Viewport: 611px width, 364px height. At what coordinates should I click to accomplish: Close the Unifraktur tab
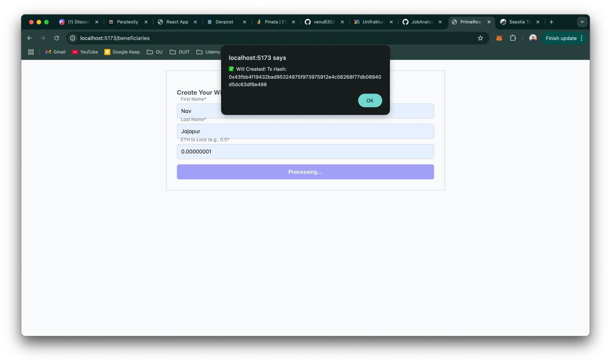coord(391,22)
